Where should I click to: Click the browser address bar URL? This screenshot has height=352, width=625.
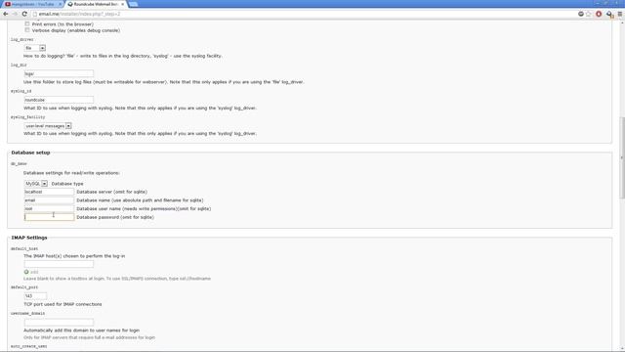pos(79,14)
